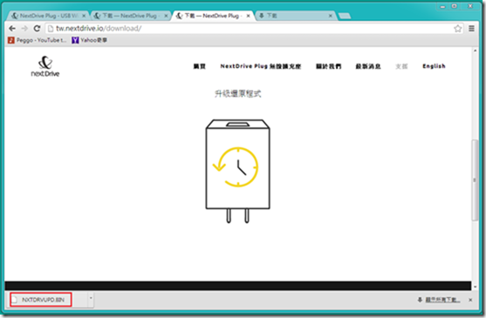The image size is (486, 318).
Task: Minimize the Chrome window
Action: click(442, 6)
